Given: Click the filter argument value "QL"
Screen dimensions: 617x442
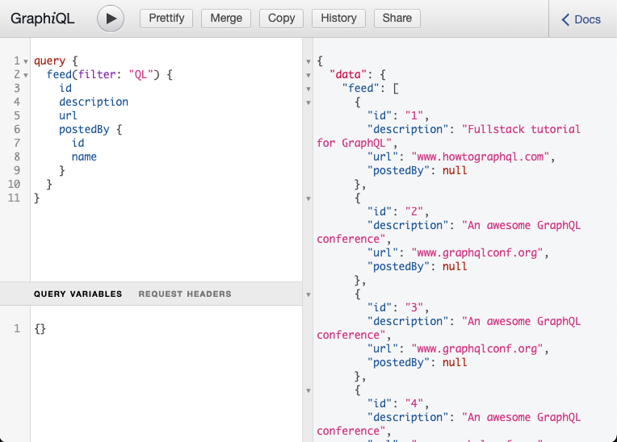Looking at the screenshot, I should [x=141, y=74].
